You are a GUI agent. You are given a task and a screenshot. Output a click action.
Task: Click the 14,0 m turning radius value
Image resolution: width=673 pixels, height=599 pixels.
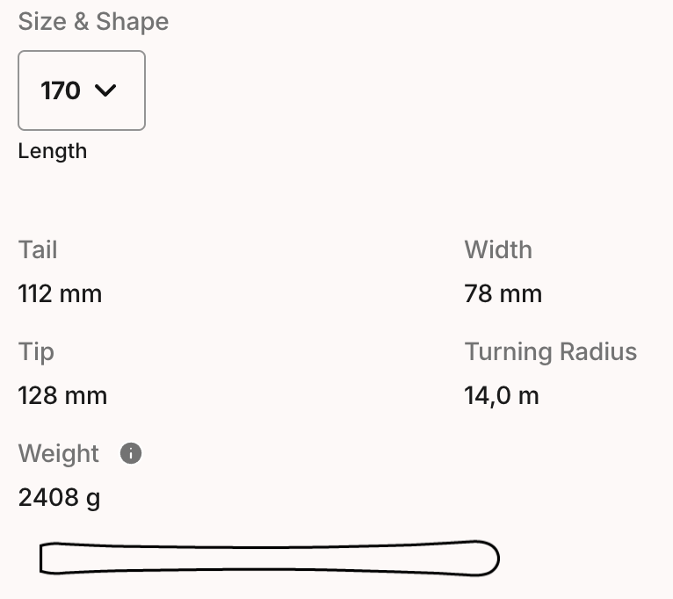pos(501,395)
